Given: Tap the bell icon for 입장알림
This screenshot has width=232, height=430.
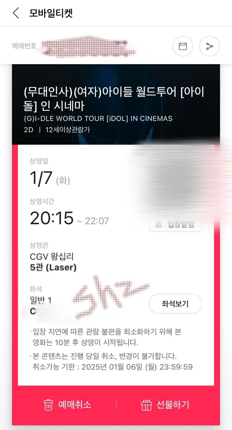Looking at the screenshot, I should pos(158,225).
